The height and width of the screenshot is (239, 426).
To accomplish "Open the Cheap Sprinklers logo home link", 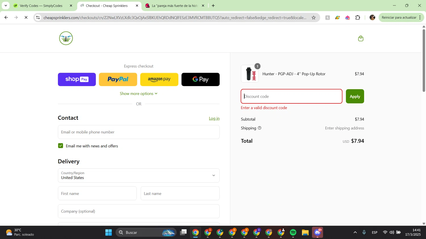I will (x=66, y=38).
